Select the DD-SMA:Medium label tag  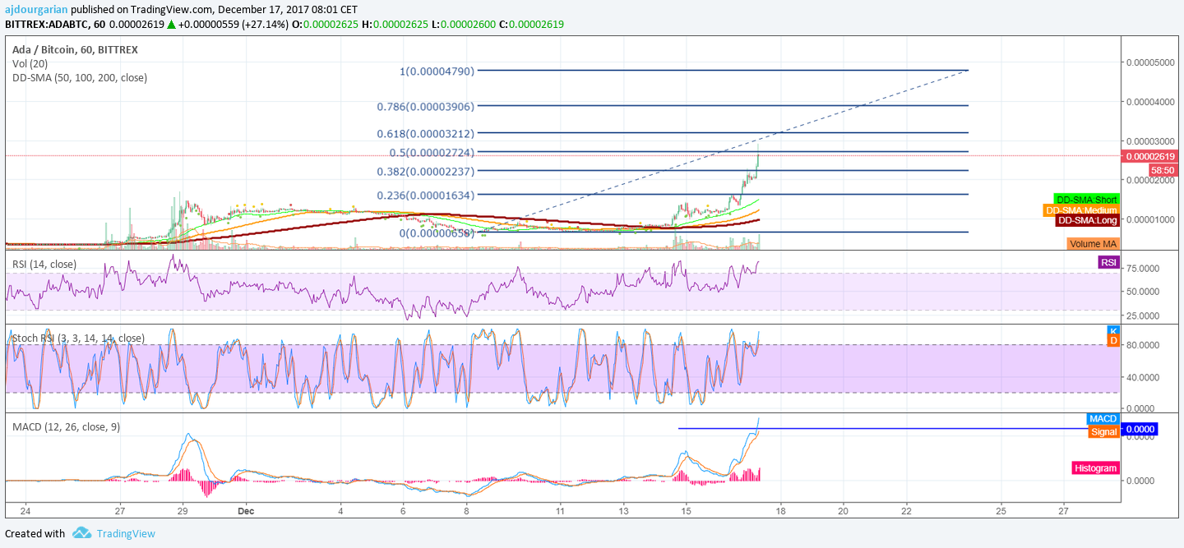click(x=1080, y=210)
